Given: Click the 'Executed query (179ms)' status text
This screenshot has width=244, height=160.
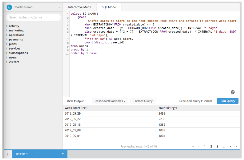Looking at the screenshot, I should (x=195, y=101).
